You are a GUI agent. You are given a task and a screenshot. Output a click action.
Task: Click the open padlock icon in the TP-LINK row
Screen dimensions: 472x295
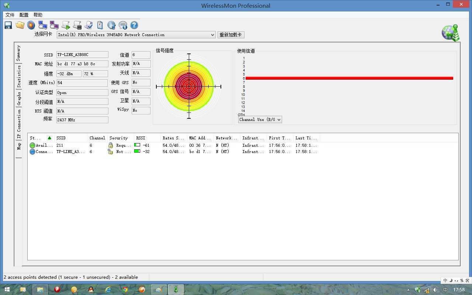coord(110,152)
